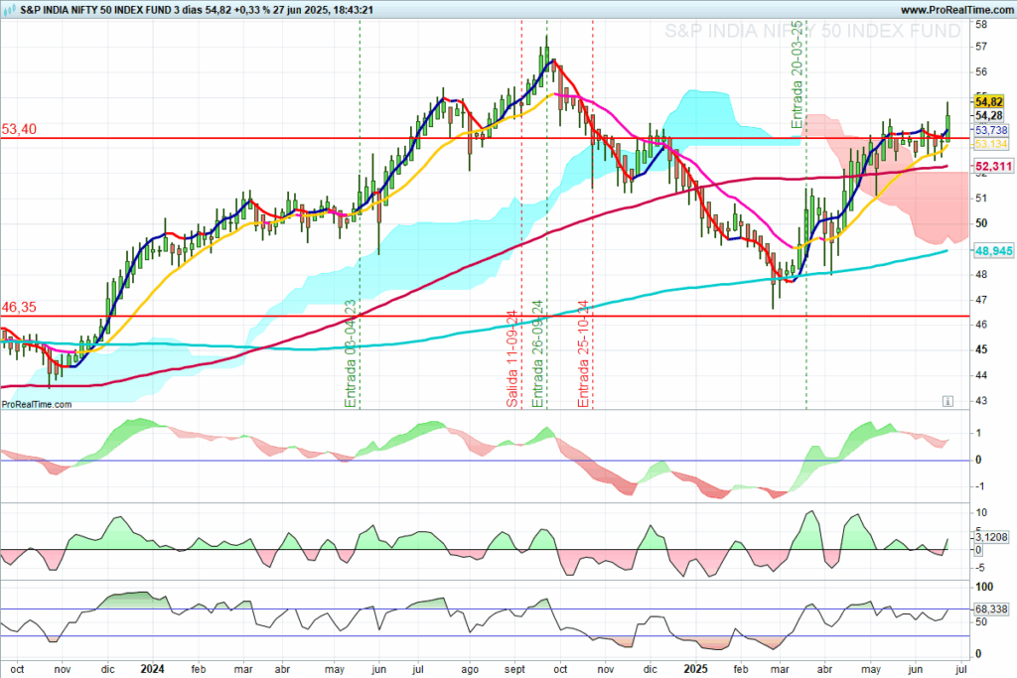Click the 2024 label on the time axis

click(152, 669)
